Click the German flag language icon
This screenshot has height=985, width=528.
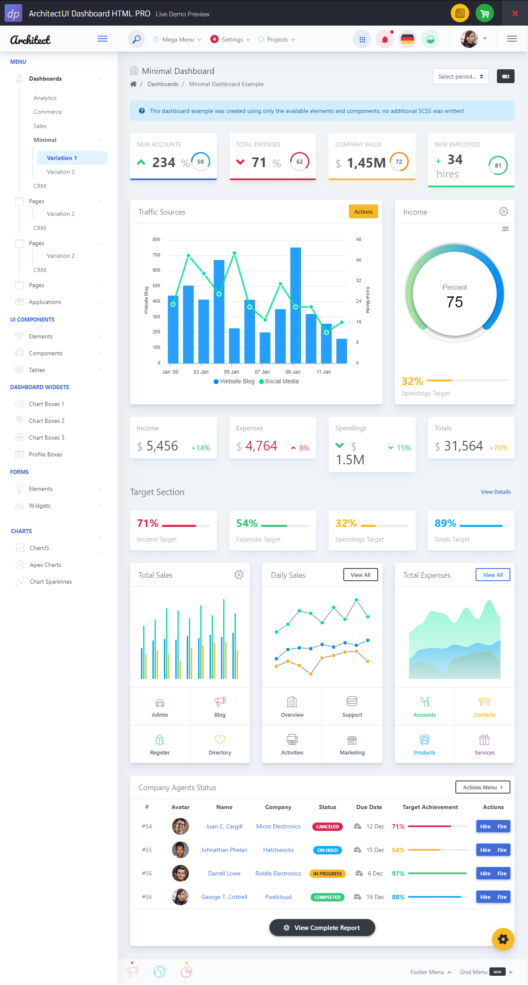pos(408,39)
